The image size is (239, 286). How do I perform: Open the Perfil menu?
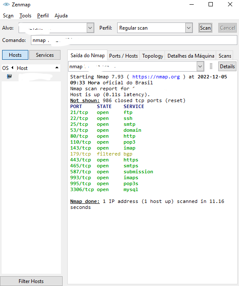43,16
